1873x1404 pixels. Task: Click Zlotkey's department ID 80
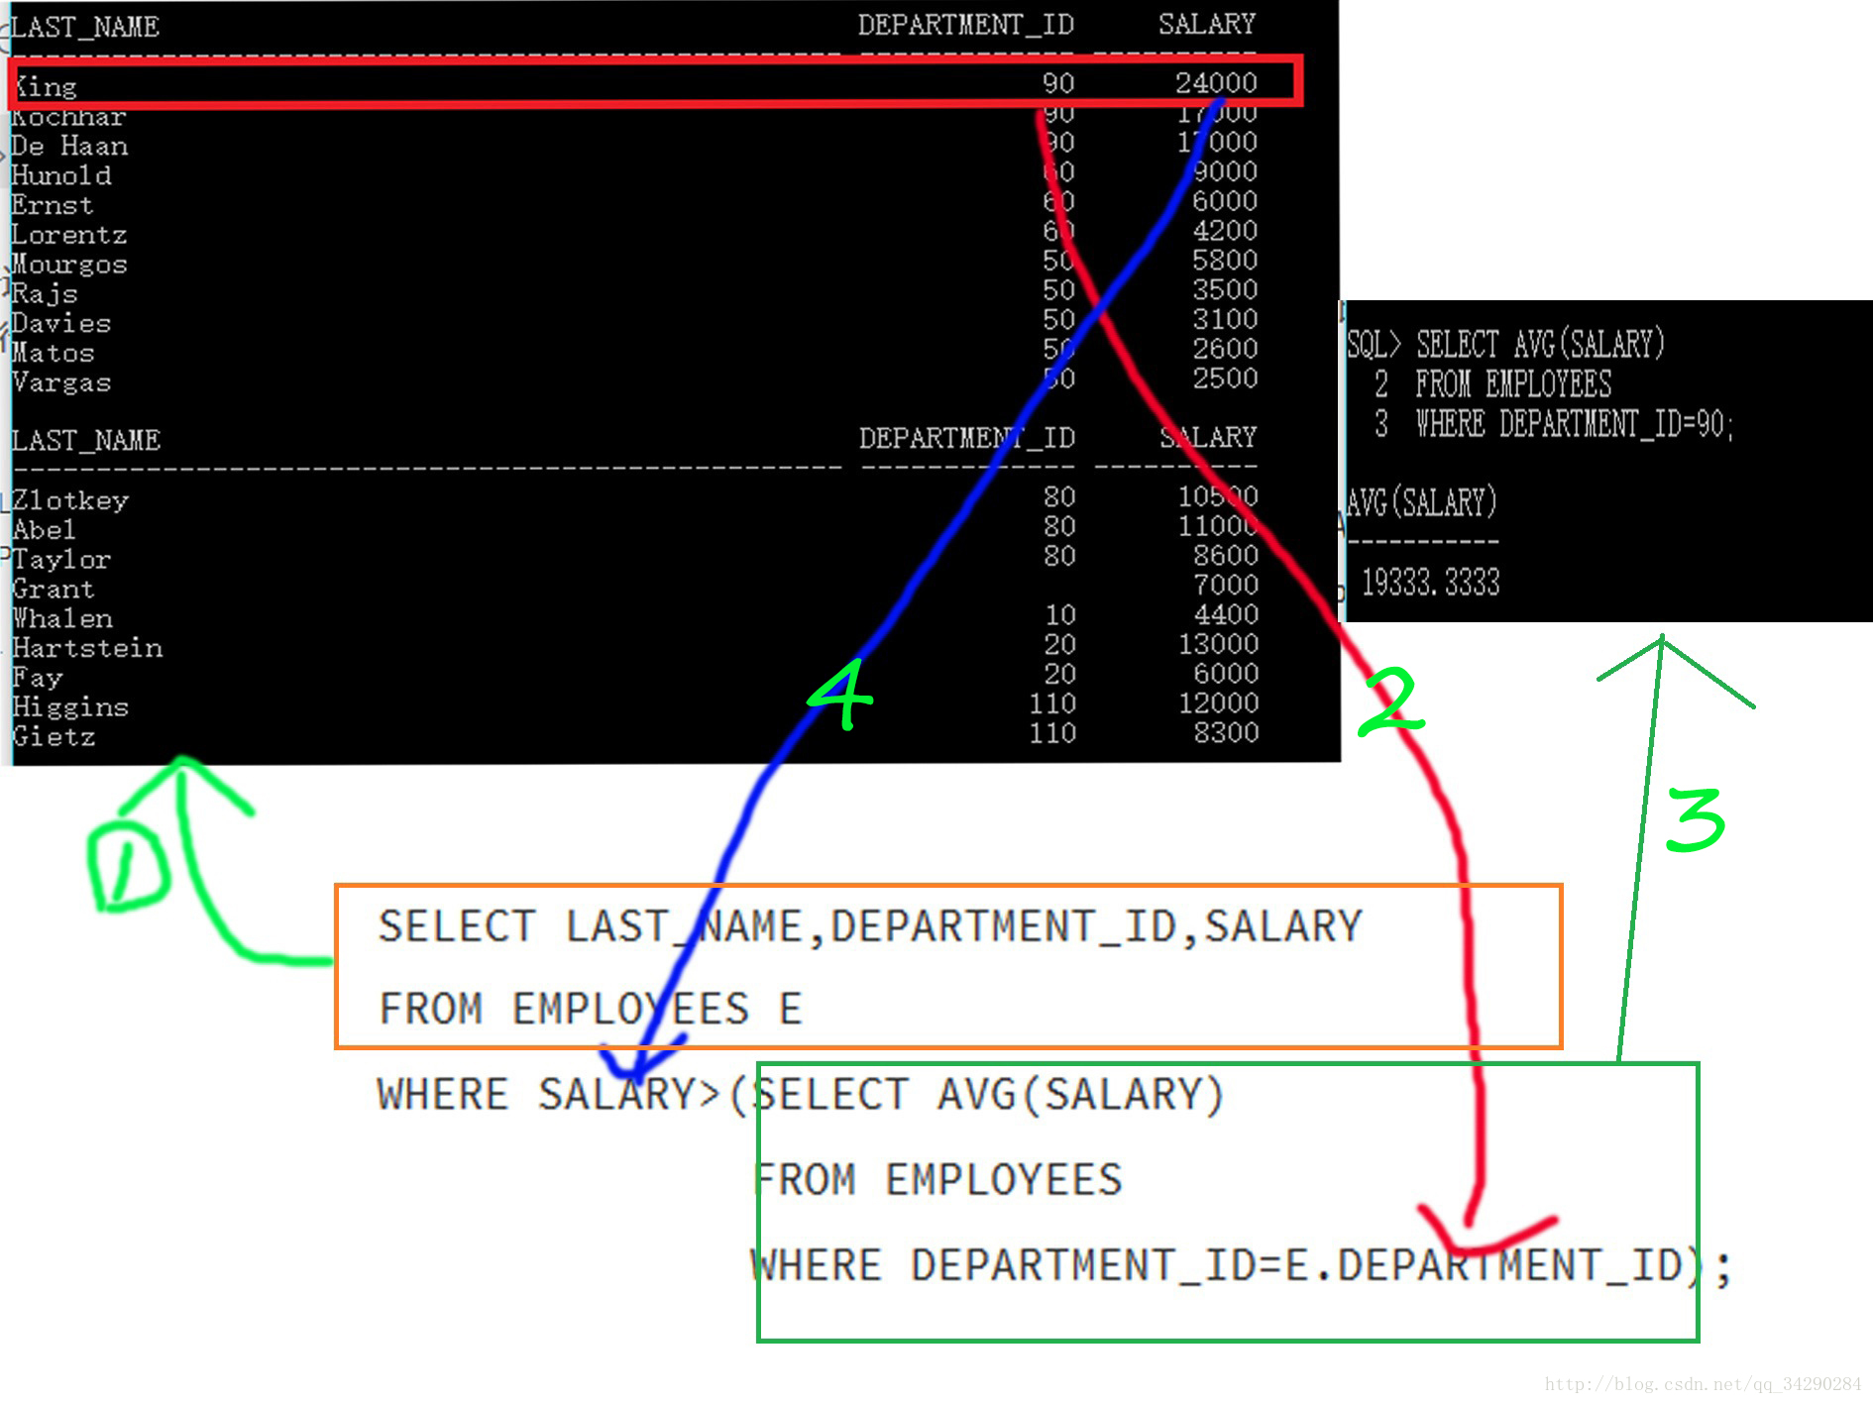click(1059, 497)
